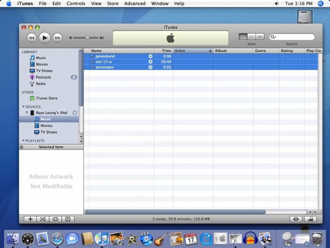This screenshot has width=330, height=248.
Task: Toggle repeat playback
Action: click(x=55, y=219)
